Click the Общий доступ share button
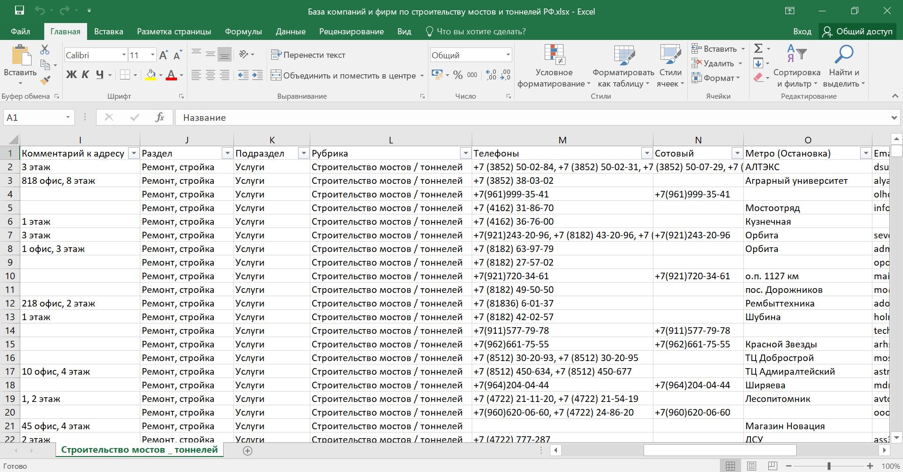 click(x=857, y=31)
